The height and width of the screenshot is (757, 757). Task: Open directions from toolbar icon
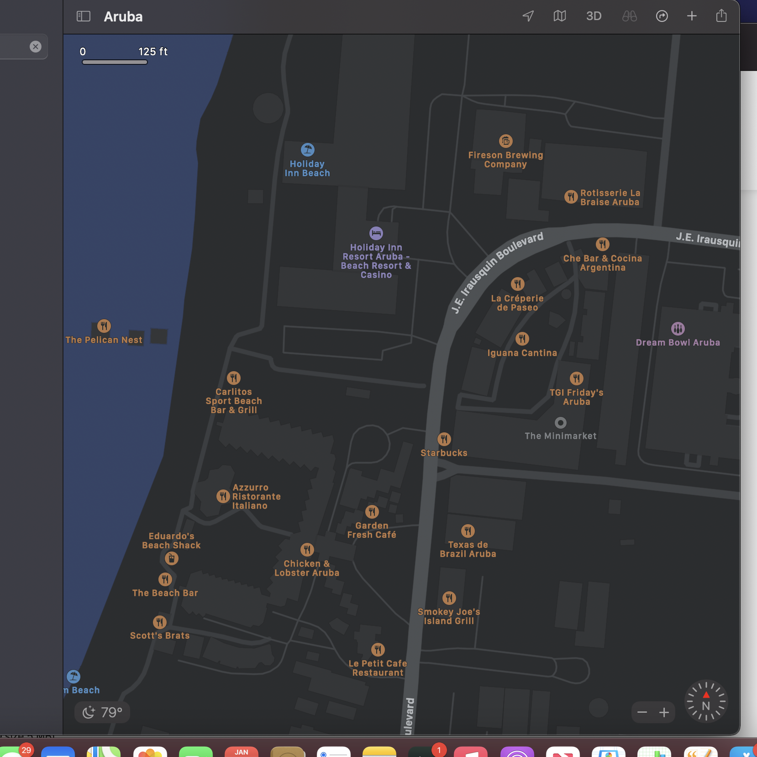(662, 16)
